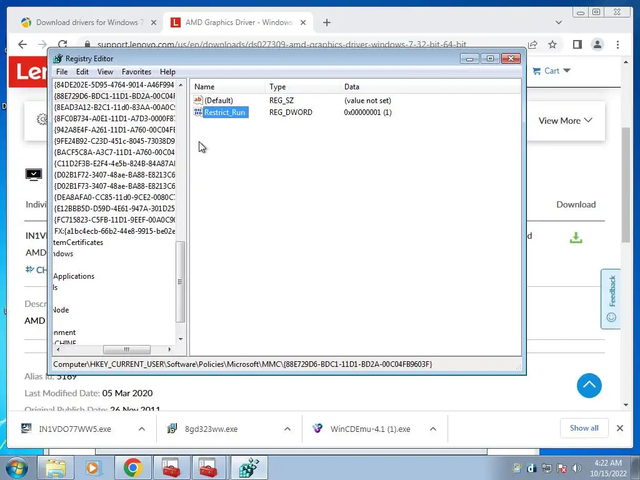Select key {D02B1F73-3407-48ae-BA88-E8213C6
The image size is (640, 480).
click(114, 186)
